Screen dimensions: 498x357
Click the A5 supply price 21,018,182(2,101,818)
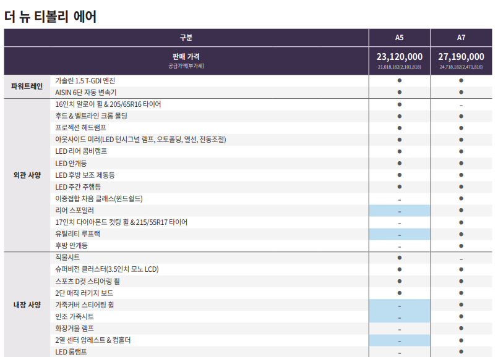coord(400,67)
